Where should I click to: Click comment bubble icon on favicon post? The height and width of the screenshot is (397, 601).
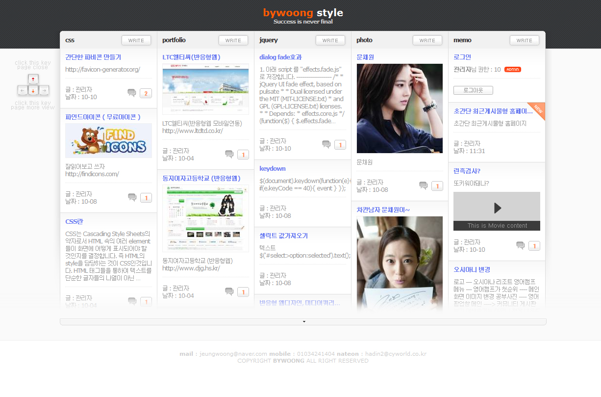point(131,93)
